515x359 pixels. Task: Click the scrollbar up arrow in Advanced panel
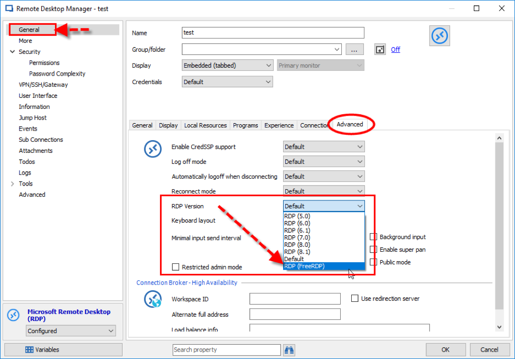point(499,138)
